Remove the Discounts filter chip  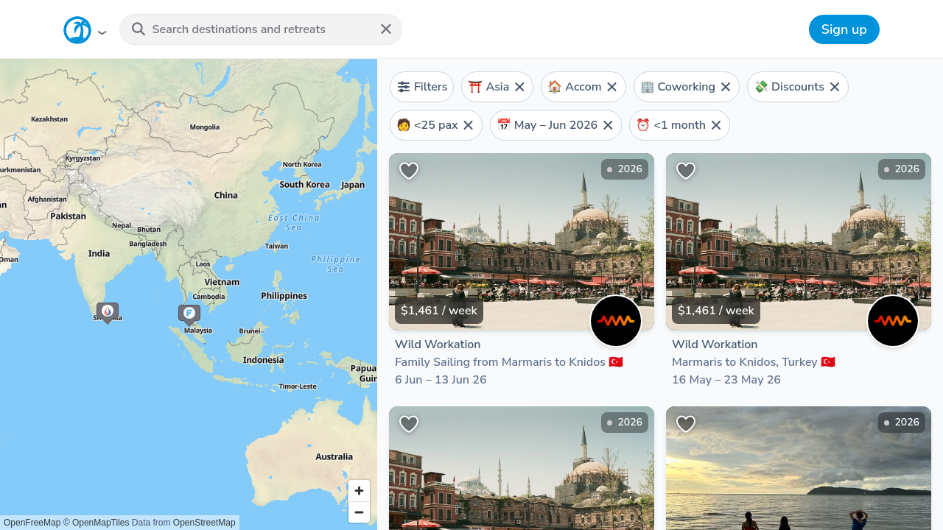835,87
